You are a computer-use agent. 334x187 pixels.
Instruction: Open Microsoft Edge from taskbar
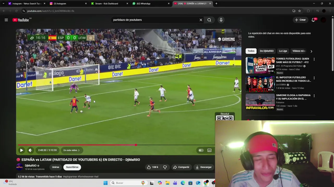(183, 183)
